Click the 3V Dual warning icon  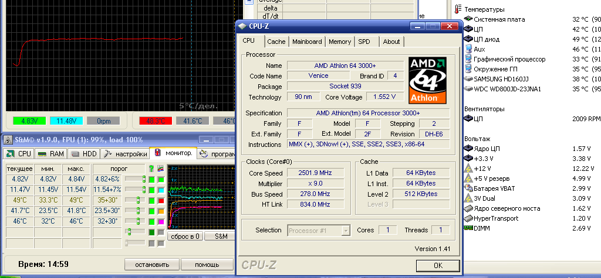[468, 198]
